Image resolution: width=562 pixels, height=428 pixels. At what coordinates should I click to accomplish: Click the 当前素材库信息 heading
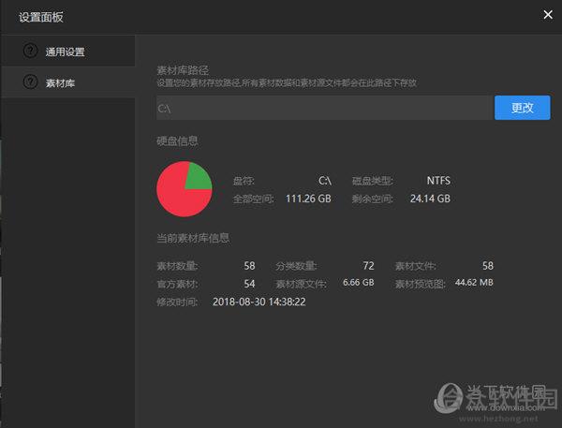pyautogui.click(x=193, y=238)
